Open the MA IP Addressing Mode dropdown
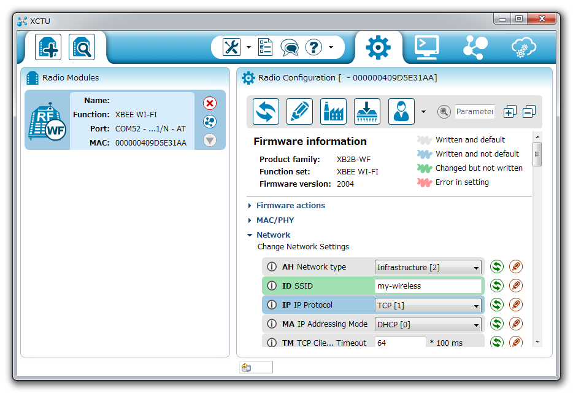 (x=428, y=324)
